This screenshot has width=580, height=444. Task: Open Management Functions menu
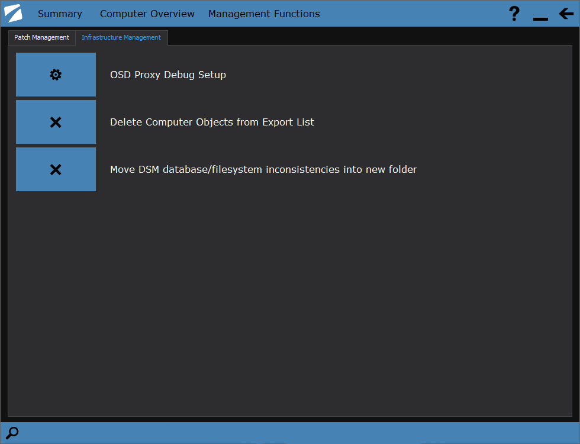click(264, 14)
